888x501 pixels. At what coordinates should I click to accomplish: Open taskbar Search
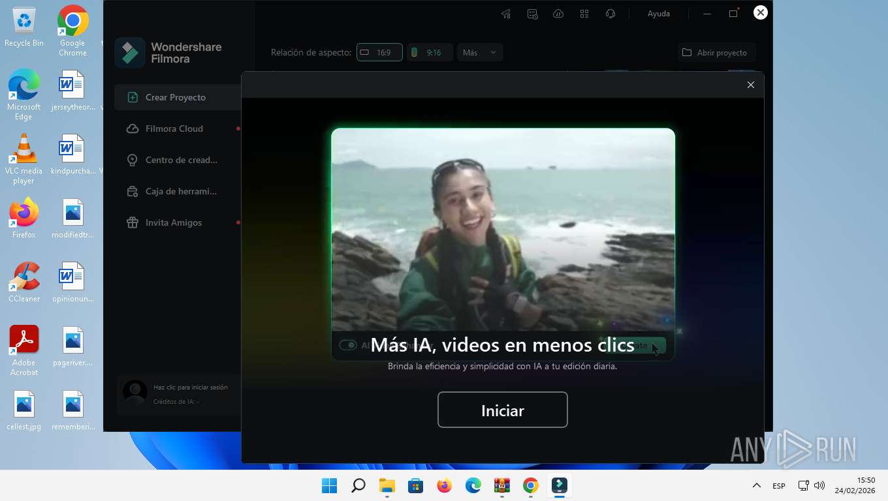358,485
